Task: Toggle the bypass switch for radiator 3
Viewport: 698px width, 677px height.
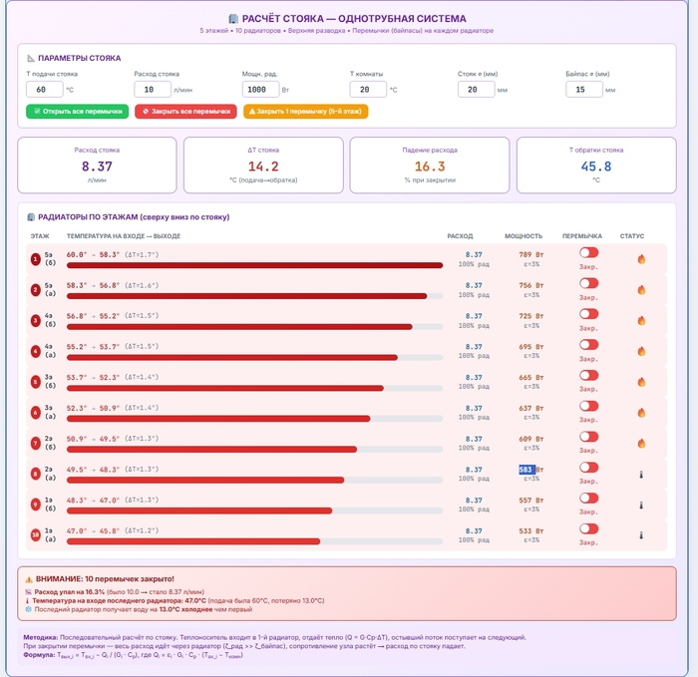Action: [588, 314]
